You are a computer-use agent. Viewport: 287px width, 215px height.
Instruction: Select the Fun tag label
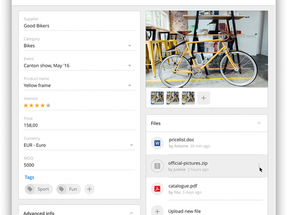tap(73, 189)
